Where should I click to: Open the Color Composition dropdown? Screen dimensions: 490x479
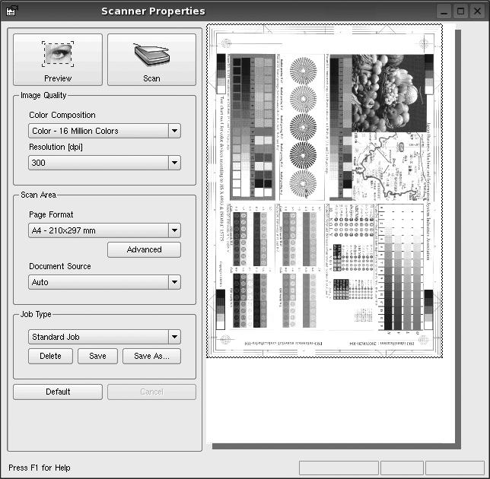[x=104, y=131]
